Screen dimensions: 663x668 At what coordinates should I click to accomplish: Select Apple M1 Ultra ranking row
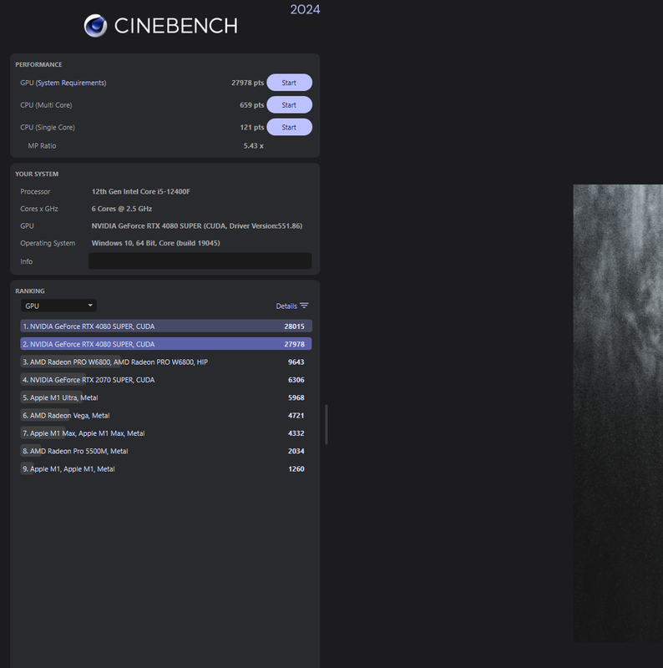point(166,397)
